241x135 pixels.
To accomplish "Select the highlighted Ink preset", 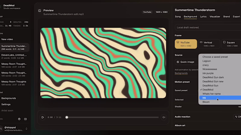I will [x=220, y=98].
